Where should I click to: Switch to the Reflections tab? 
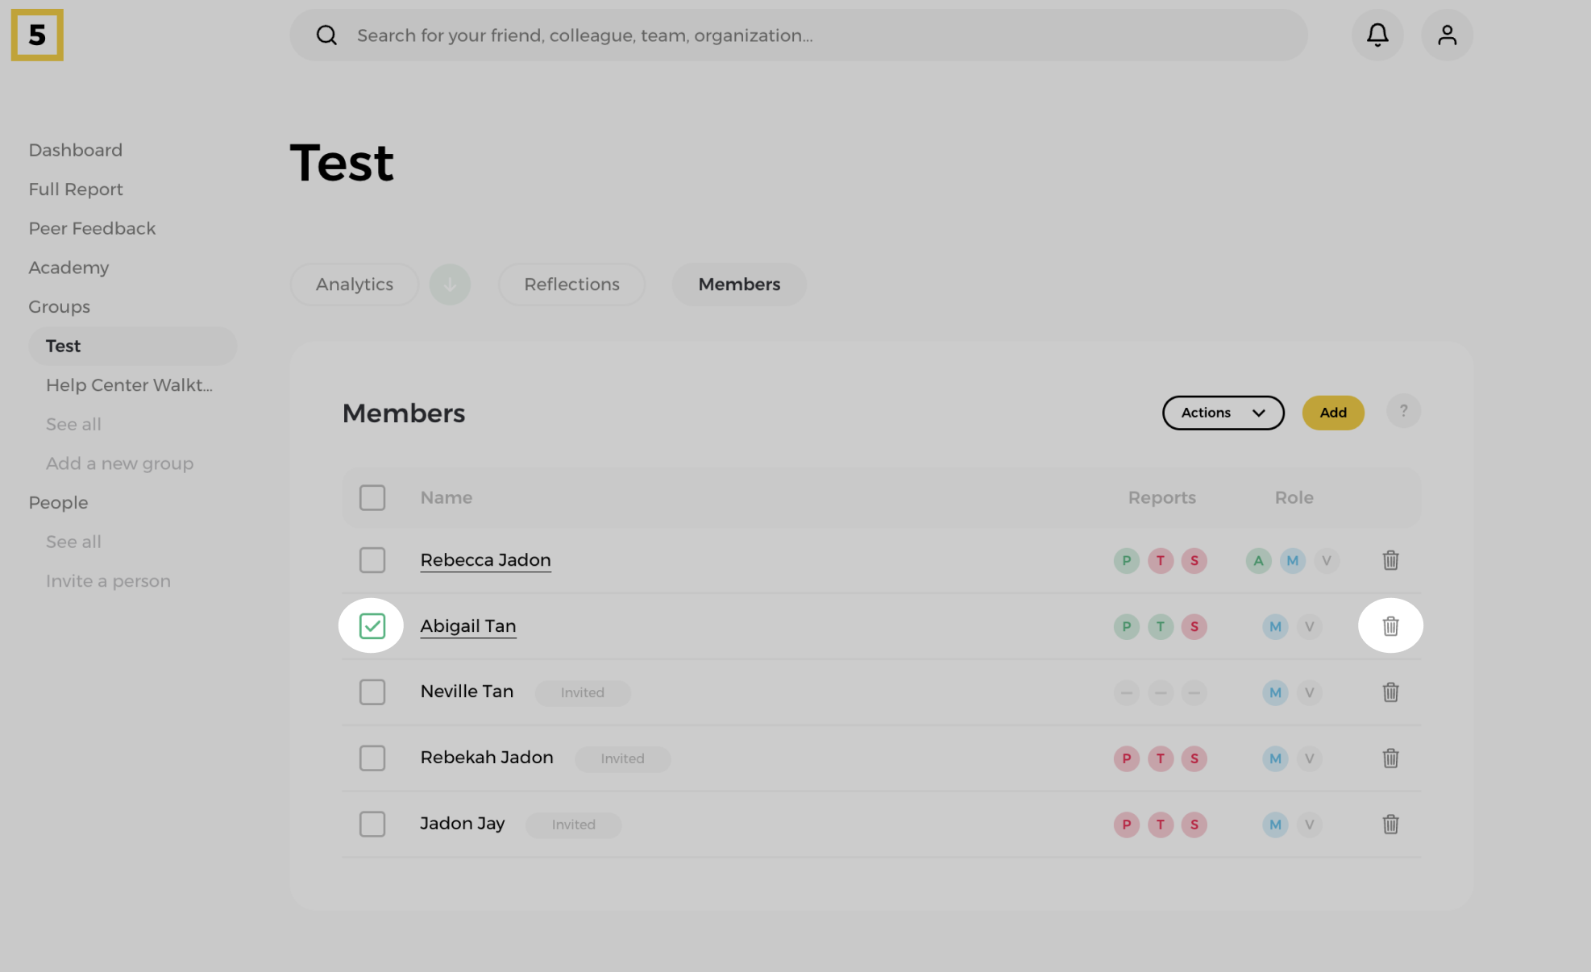(x=571, y=285)
